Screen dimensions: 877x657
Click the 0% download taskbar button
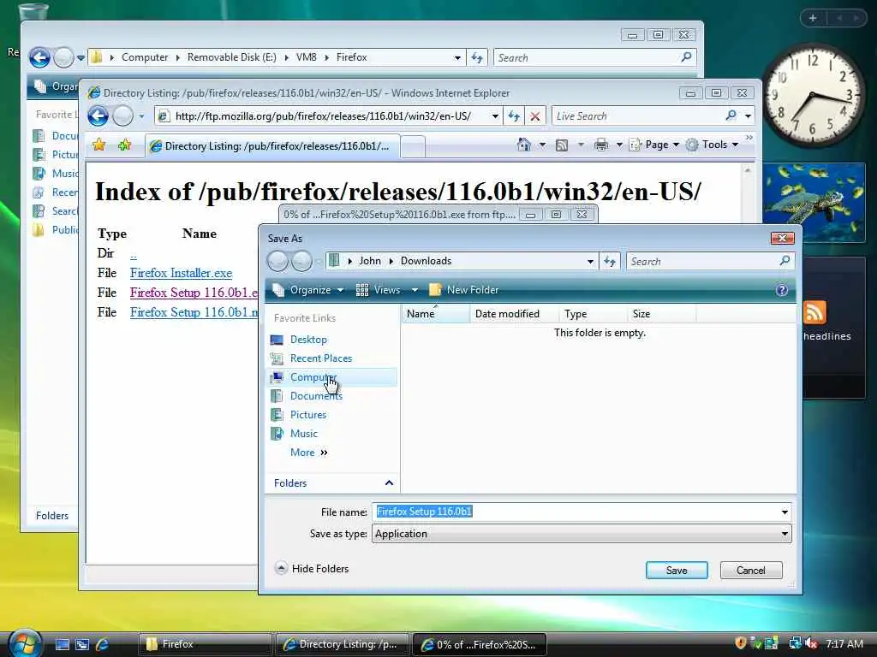click(x=480, y=645)
